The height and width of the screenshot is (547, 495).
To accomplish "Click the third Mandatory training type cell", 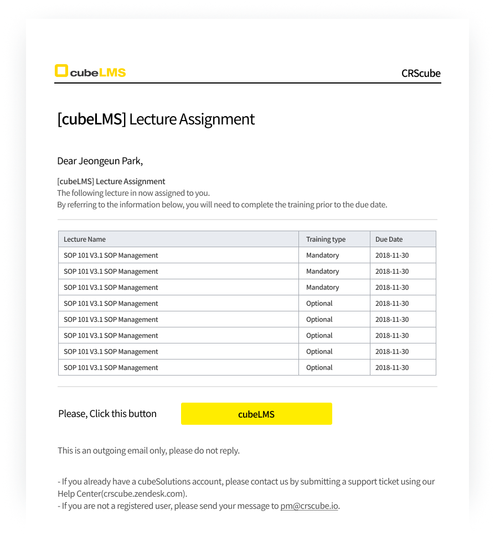I will 322,288.
